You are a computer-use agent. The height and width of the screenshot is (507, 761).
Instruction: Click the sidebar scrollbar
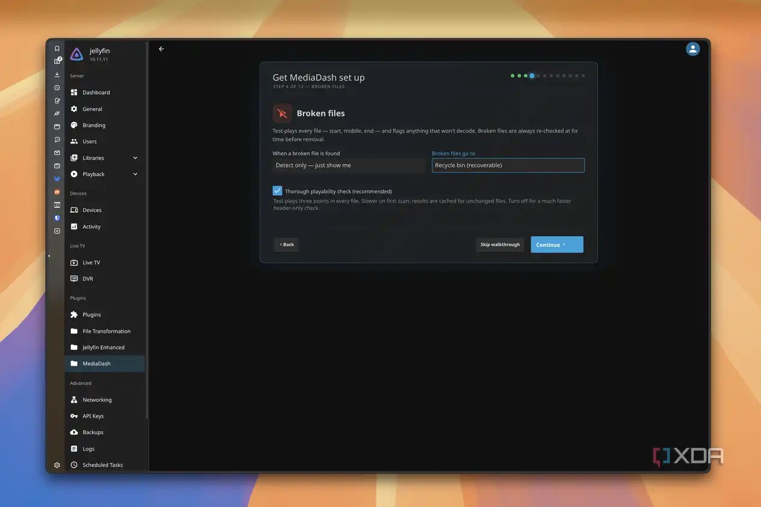coord(147,231)
